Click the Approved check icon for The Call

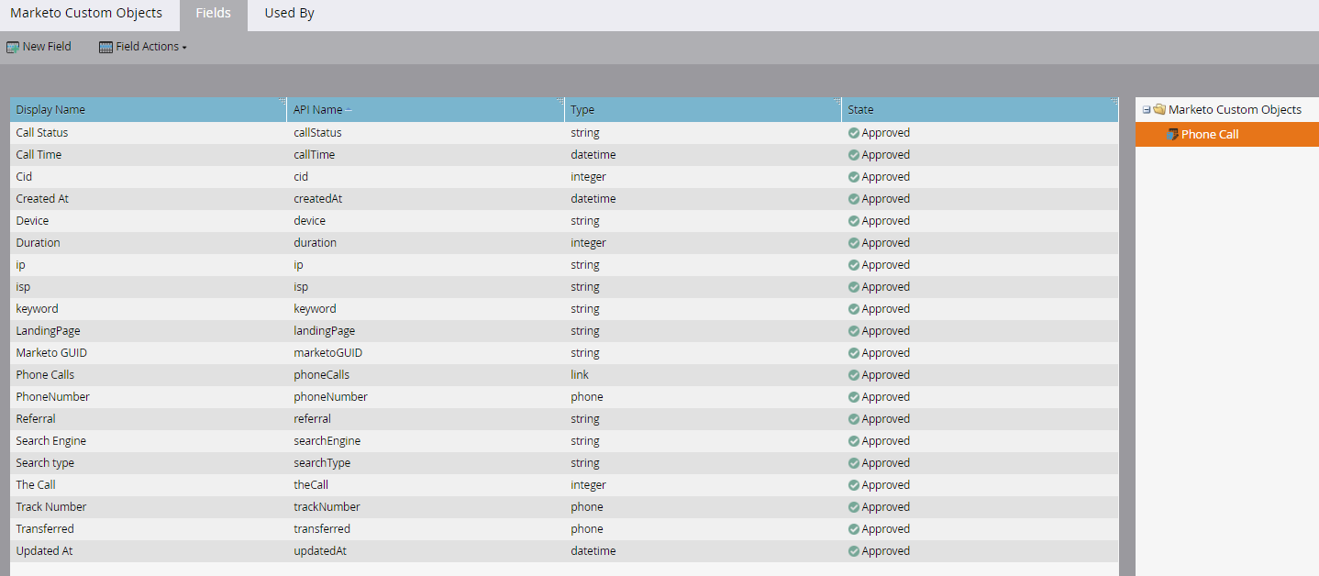pos(854,485)
